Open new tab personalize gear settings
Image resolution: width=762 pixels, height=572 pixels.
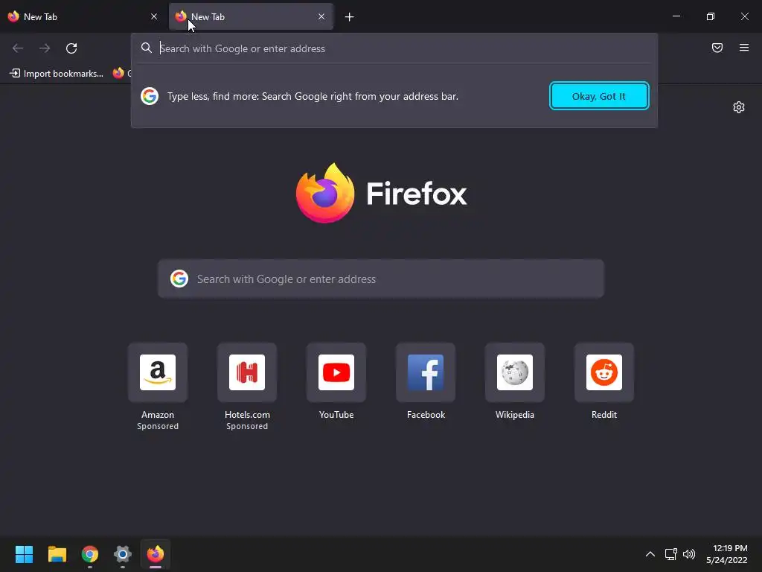[739, 107]
